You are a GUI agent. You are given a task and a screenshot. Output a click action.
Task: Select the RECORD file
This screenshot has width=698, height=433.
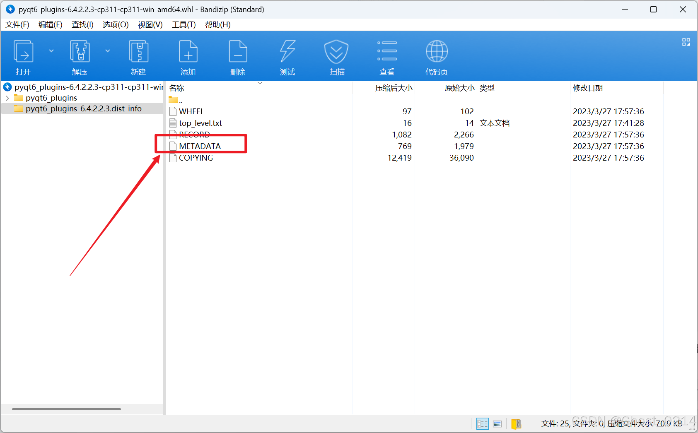[194, 135]
